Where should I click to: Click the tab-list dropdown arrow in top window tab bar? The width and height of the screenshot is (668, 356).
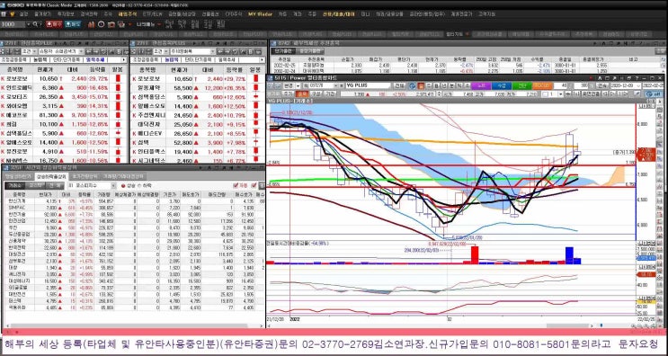[468, 33]
